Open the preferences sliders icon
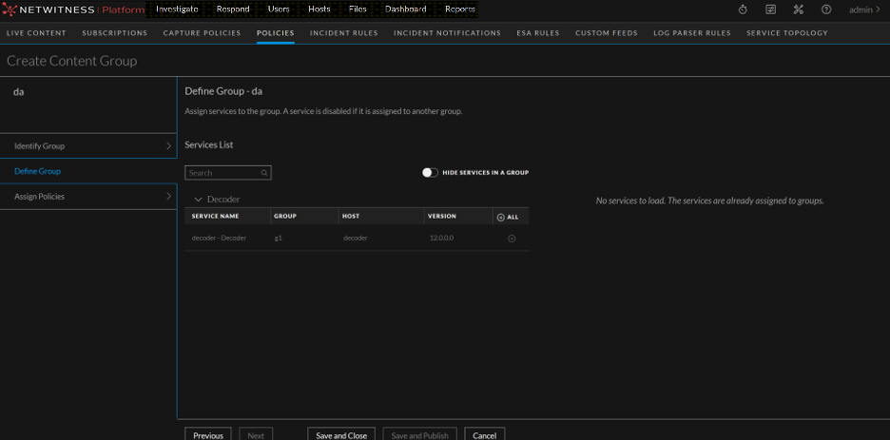Viewport: 890px width, 440px height. [771, 10]
